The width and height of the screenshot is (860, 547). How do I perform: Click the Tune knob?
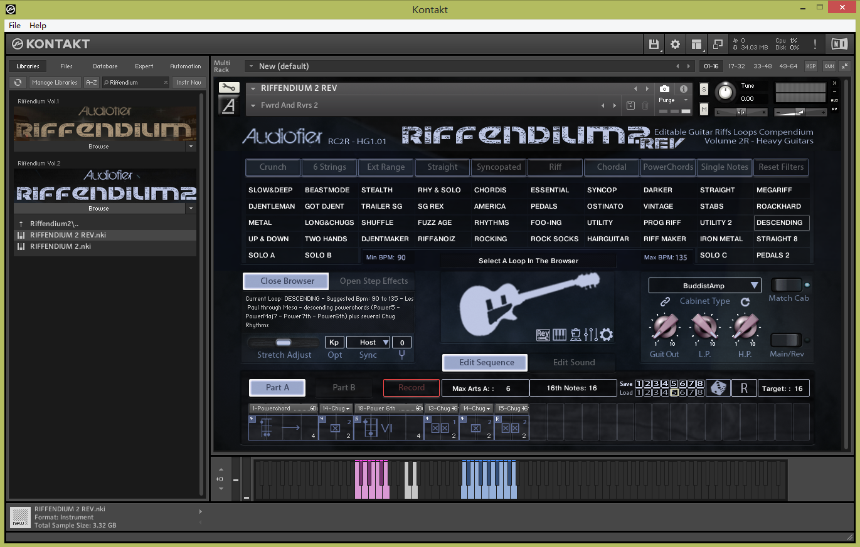coord(725,92)
